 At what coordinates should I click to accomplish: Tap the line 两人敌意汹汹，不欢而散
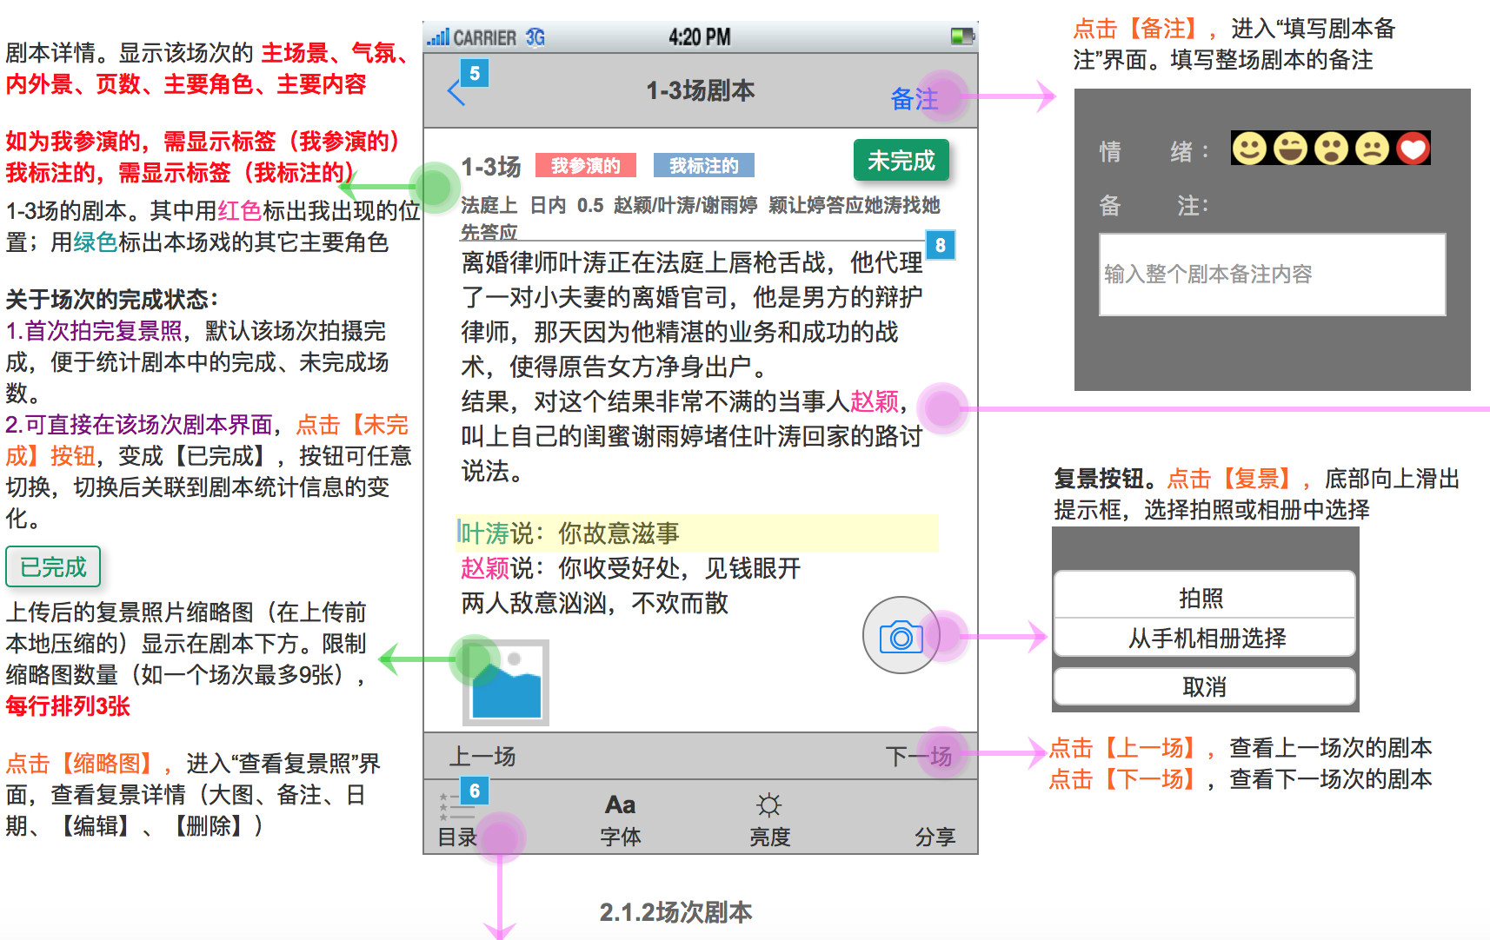pyautogui.click(x=595, y=603)
